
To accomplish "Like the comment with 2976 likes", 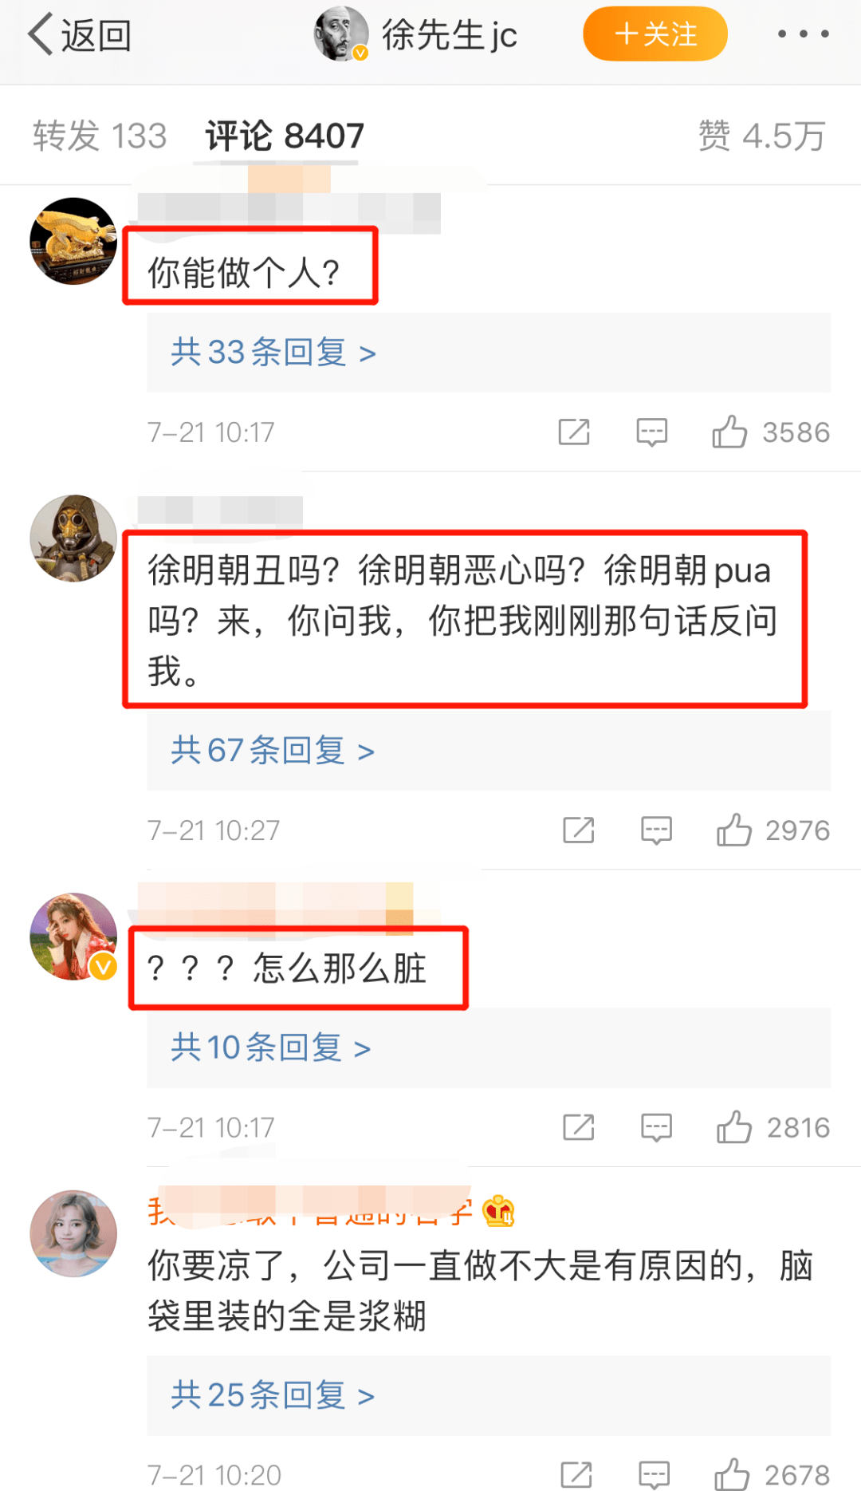I will coord(734,830).
